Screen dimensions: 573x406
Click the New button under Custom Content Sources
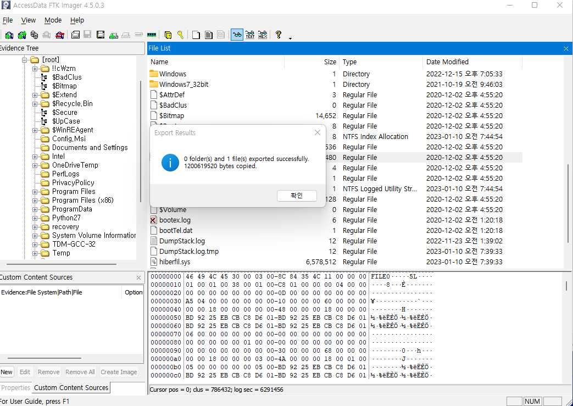pyautogui.click(x=7, y=372)
